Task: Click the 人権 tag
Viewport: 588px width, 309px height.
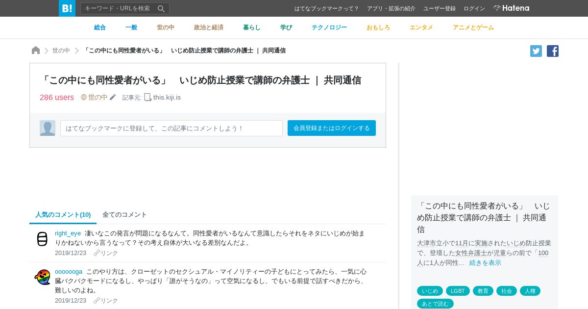Action: pyautogui.click(x=530, y=291)
